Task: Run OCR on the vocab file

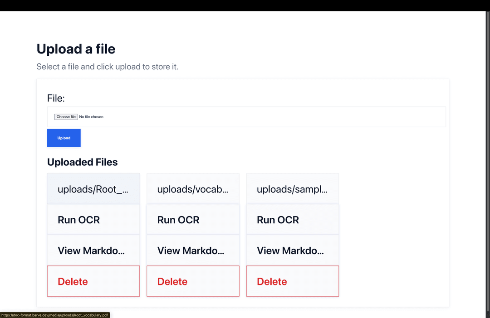Action: pos(192,220)
